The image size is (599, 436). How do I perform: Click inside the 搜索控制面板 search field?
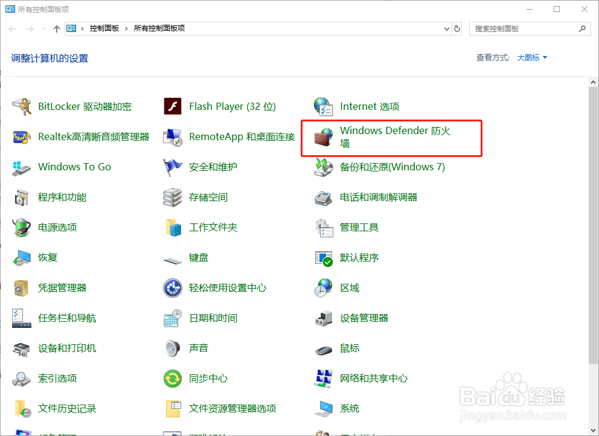[524, 28]
